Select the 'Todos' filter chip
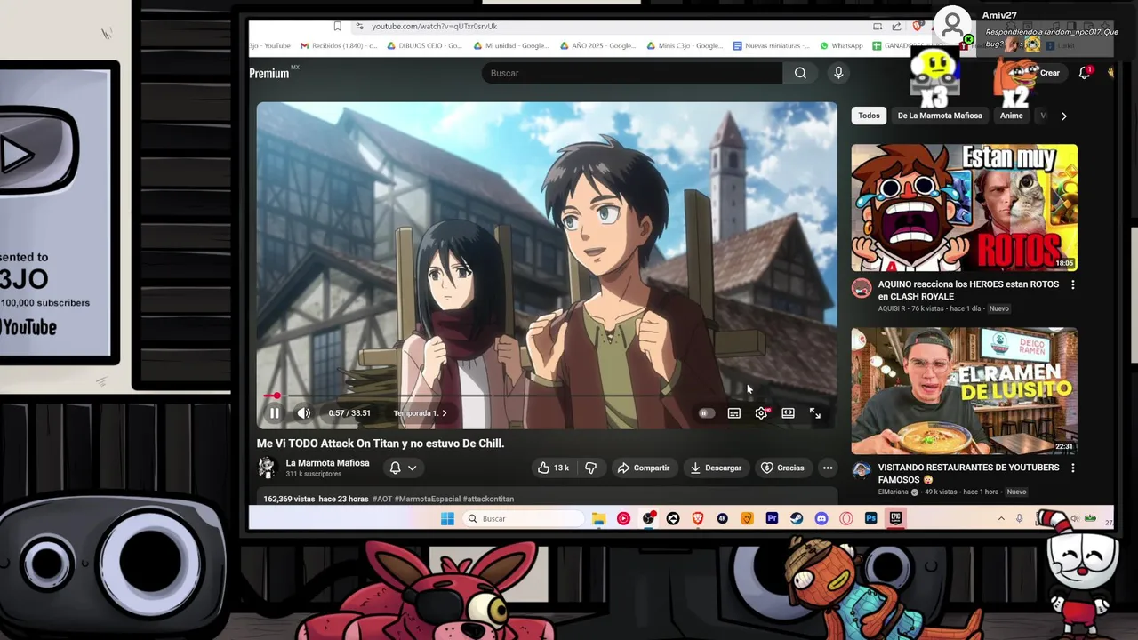The width and height of the screenshot is (1138, 640). pos(869,116)
